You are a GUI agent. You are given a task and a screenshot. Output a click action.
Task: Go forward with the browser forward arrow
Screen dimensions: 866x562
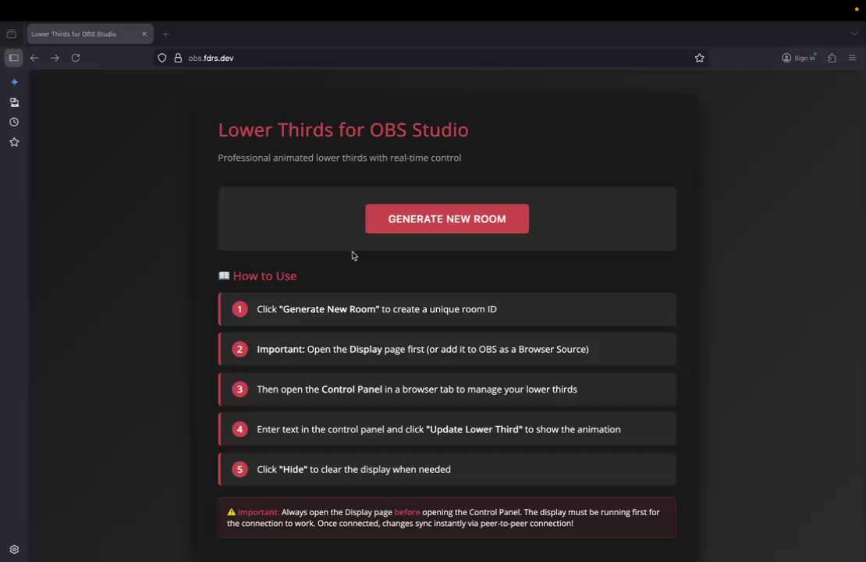[x=55, y=58]
